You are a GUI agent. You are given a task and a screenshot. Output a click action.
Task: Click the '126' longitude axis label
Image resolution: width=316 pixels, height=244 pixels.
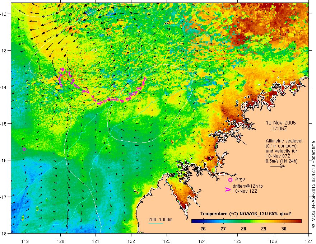coord(273,241)
